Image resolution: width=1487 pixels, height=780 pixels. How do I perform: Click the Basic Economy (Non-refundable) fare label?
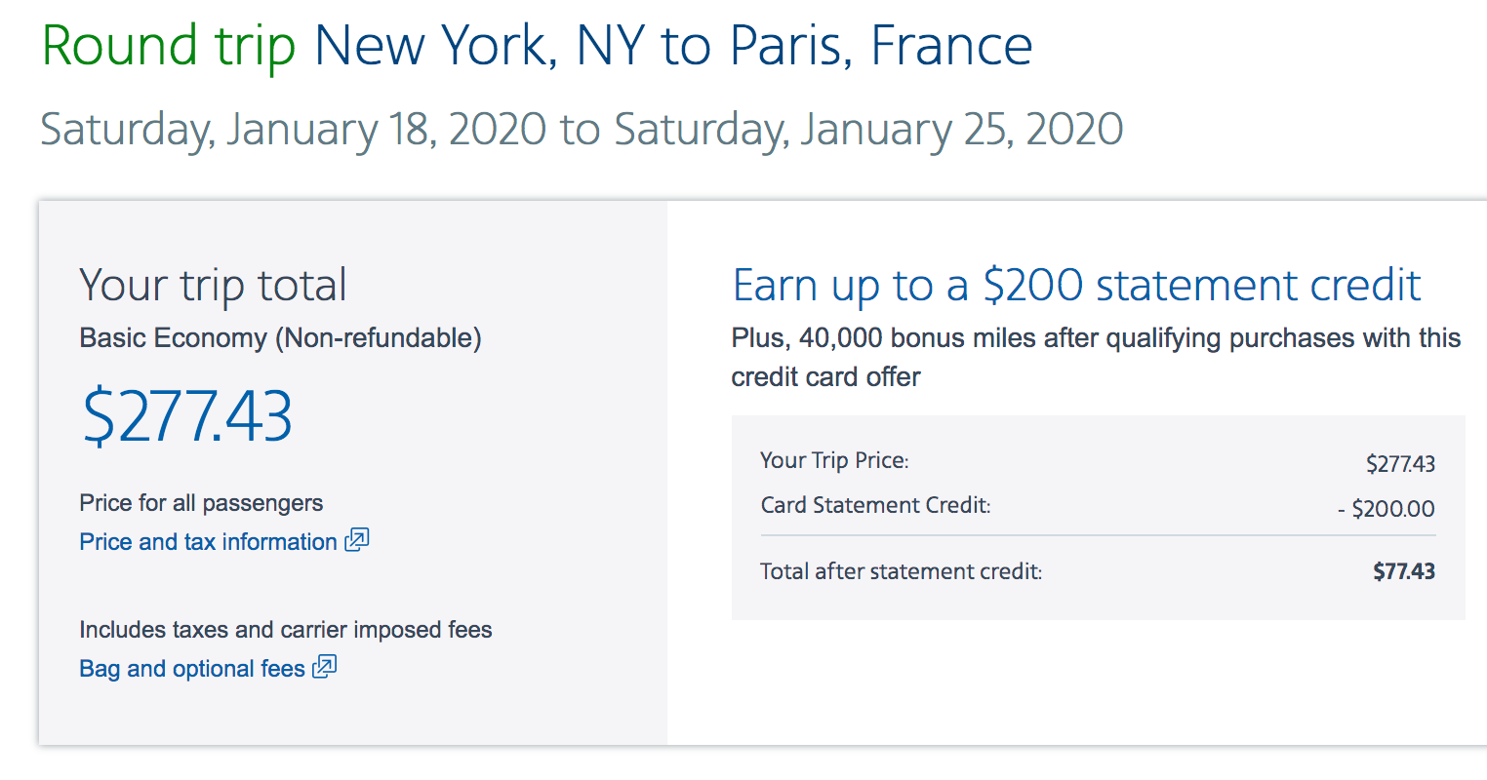(x=280, y=338)
